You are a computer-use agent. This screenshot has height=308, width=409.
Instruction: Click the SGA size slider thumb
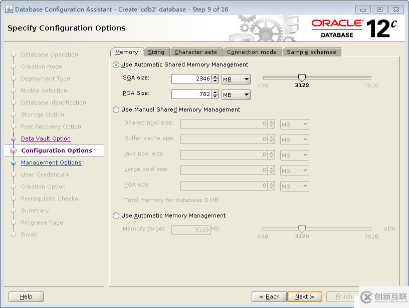click(302, 77)
